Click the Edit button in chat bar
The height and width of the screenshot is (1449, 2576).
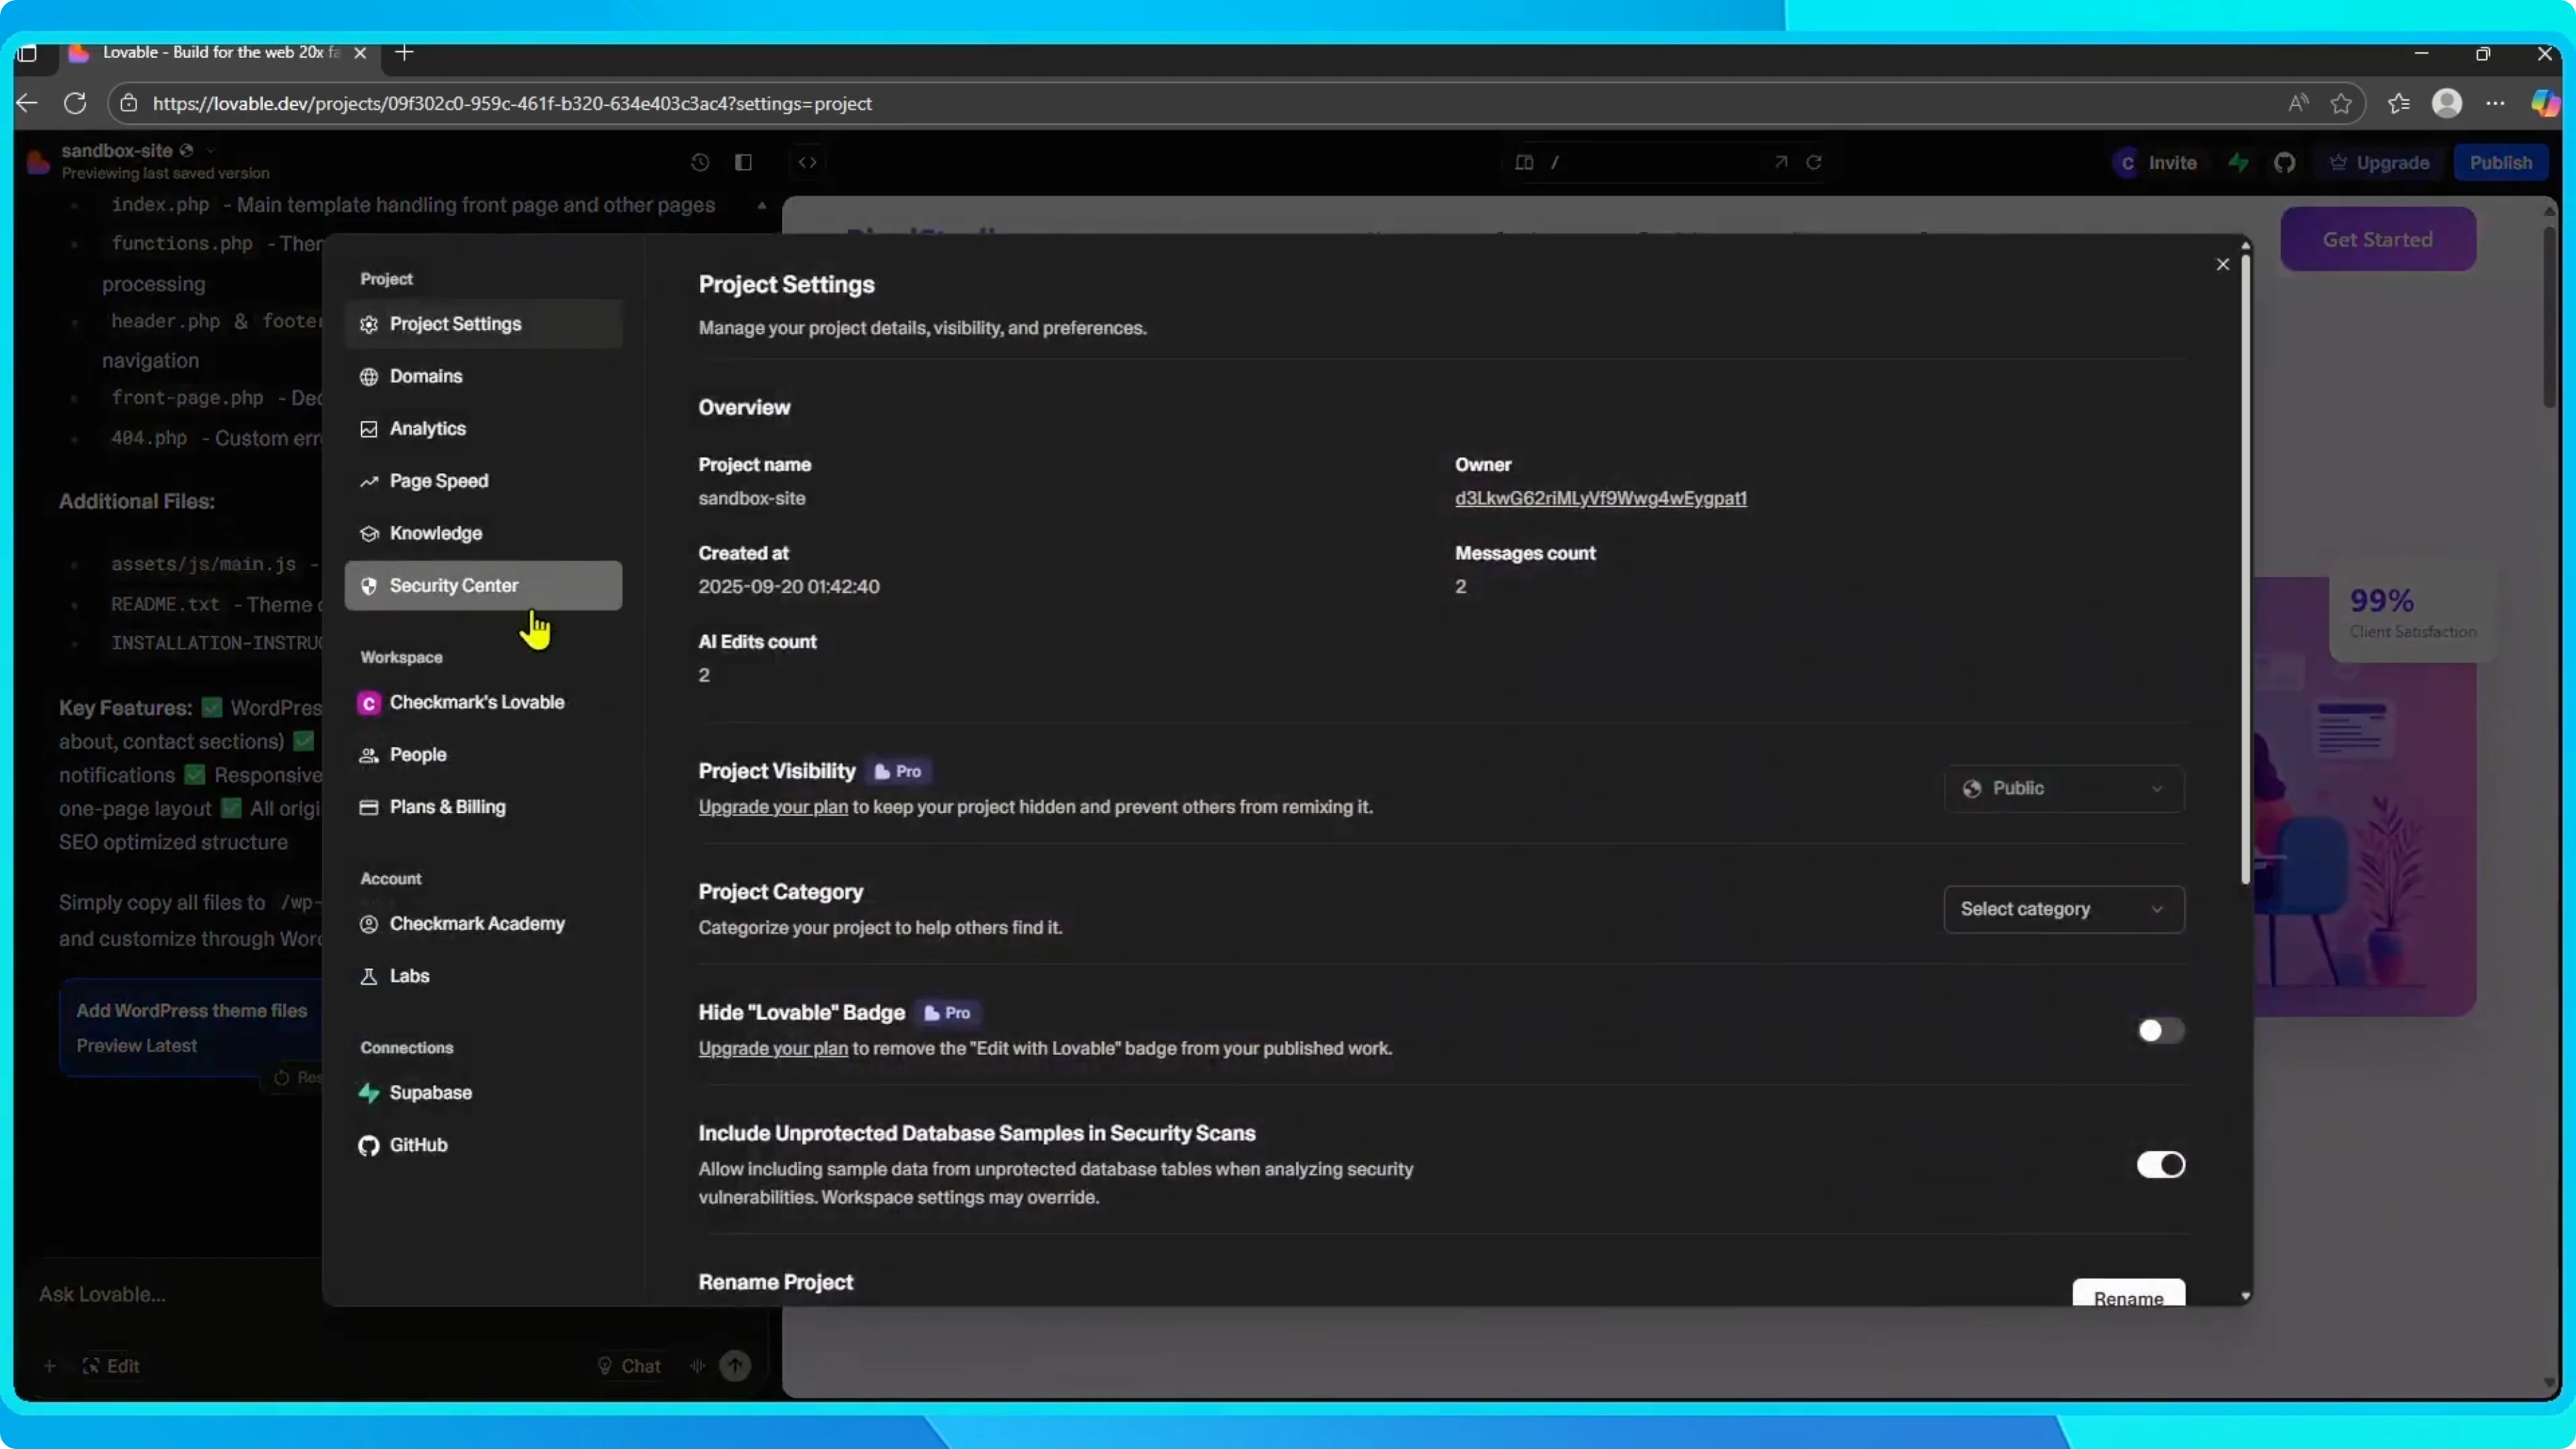(x=111, y=1366)
